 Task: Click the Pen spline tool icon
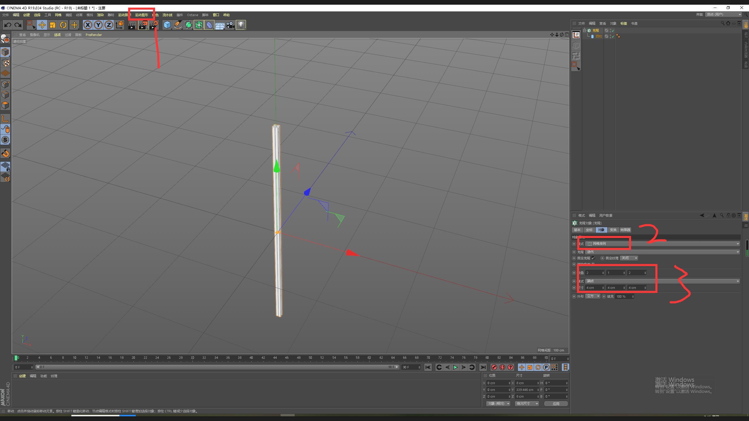[178, 25]
